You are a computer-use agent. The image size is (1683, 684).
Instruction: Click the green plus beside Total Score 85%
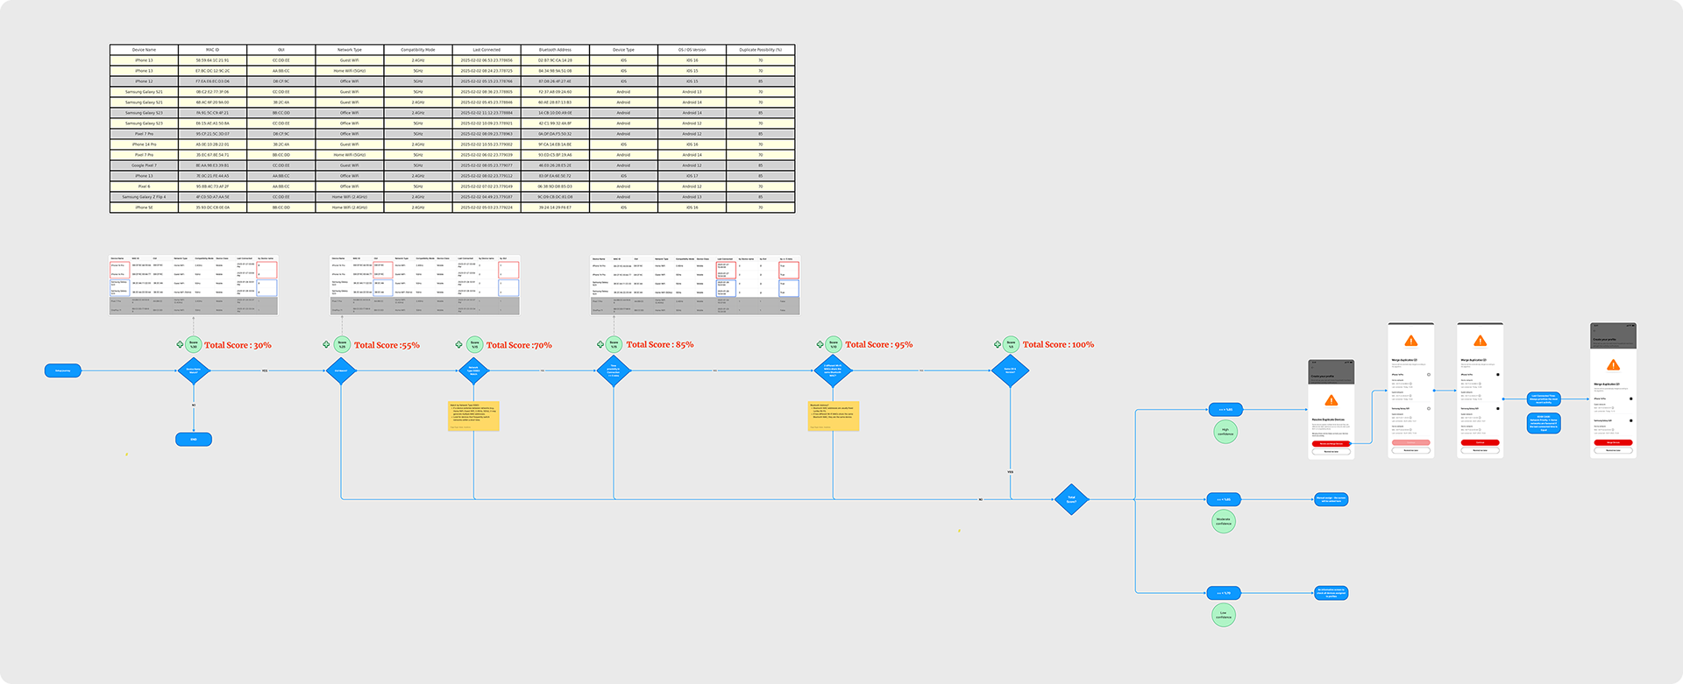tap(600, 344)
